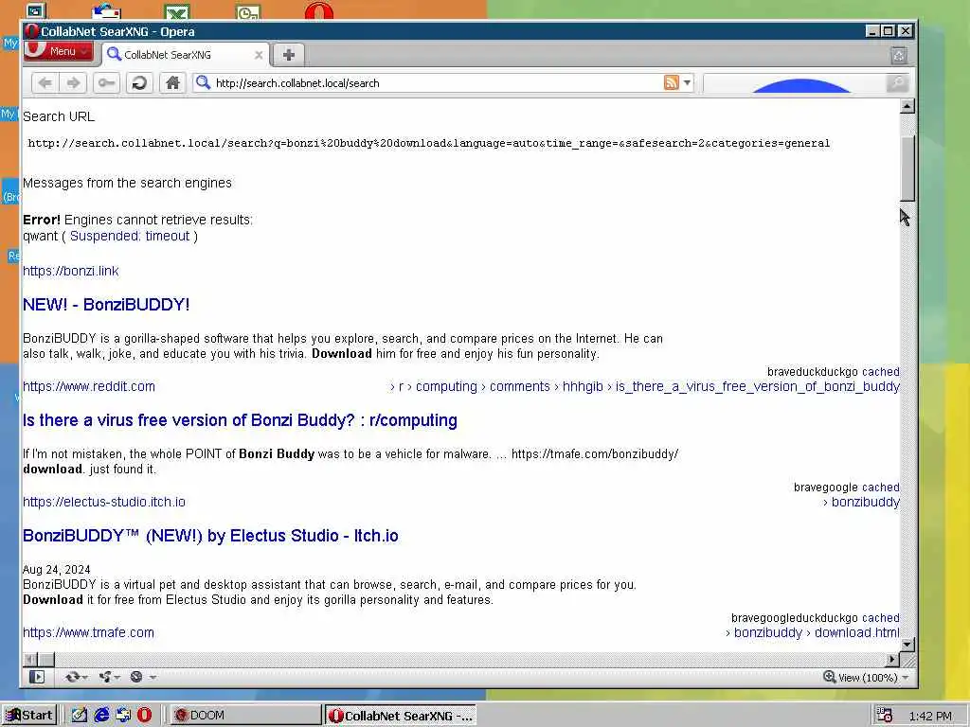Click the system tray scheduler icon
Image resolution: width=970 pixels, height=727 pixels.
click(885, 716)
